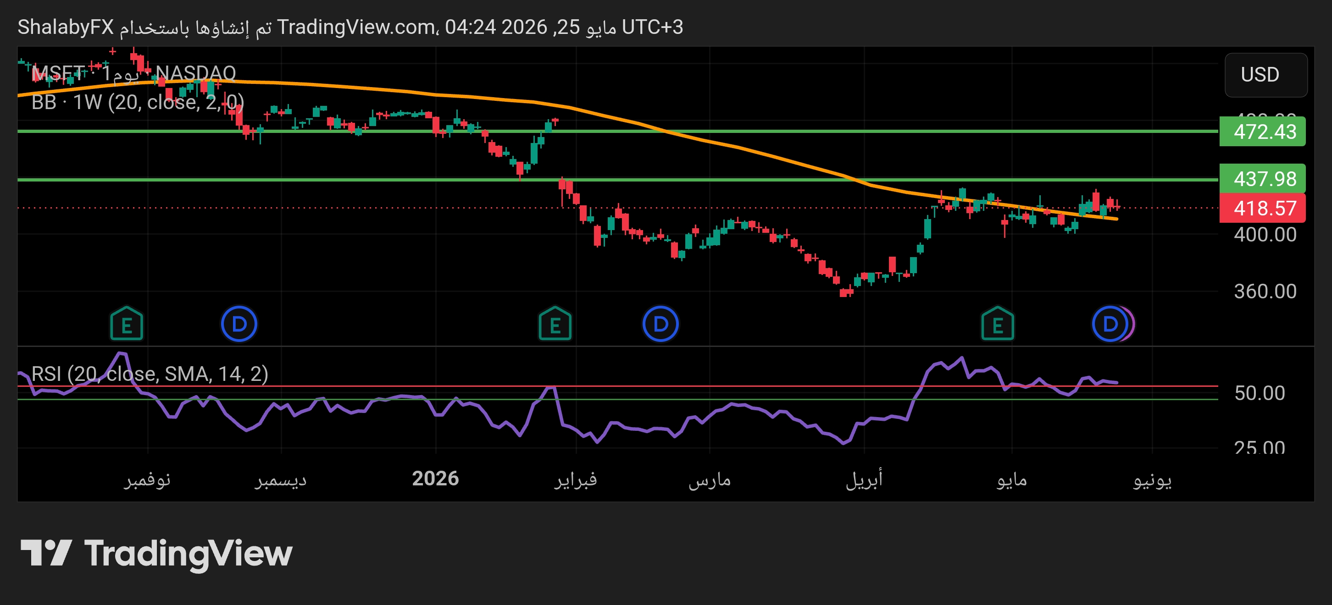Open the USD currency selector

1266,75
